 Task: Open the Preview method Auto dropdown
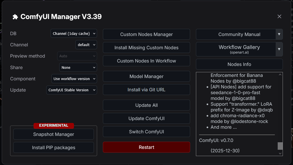(x=77, y=56)
